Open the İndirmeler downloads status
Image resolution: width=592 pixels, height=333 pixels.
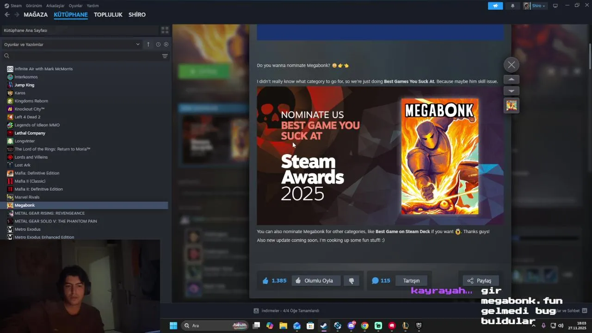click(x=287, y=311)
